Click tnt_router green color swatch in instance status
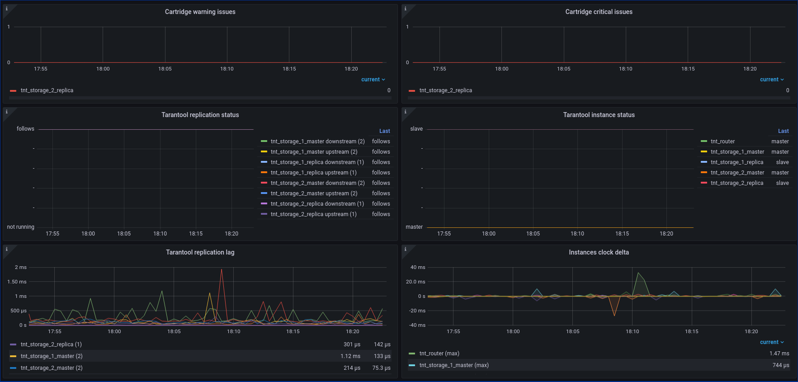 point(704,141)
